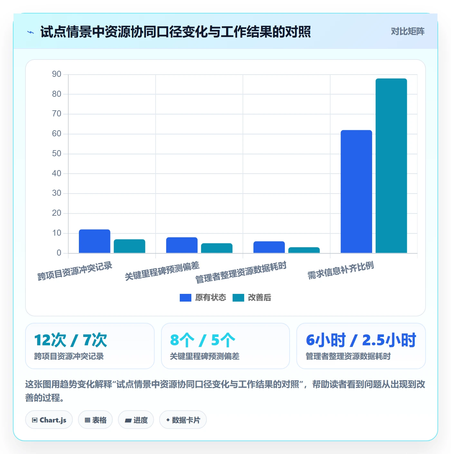
Task: Click the 管理者整理资源数据耗时 caption in the third card
Action: coord(348,356)
